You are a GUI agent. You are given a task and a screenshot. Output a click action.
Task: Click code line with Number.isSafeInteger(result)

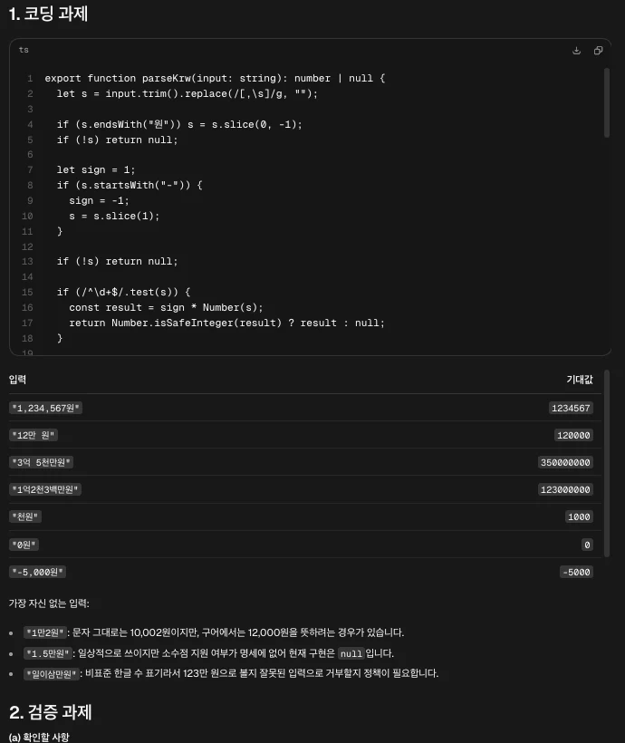pos(227,323)
